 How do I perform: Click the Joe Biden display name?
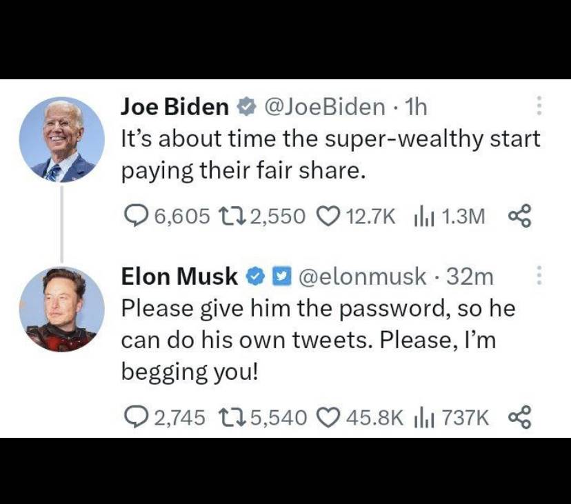(174, 107)
